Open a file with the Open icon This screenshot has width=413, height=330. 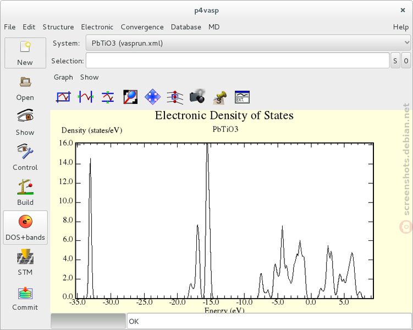coord(25,88)
